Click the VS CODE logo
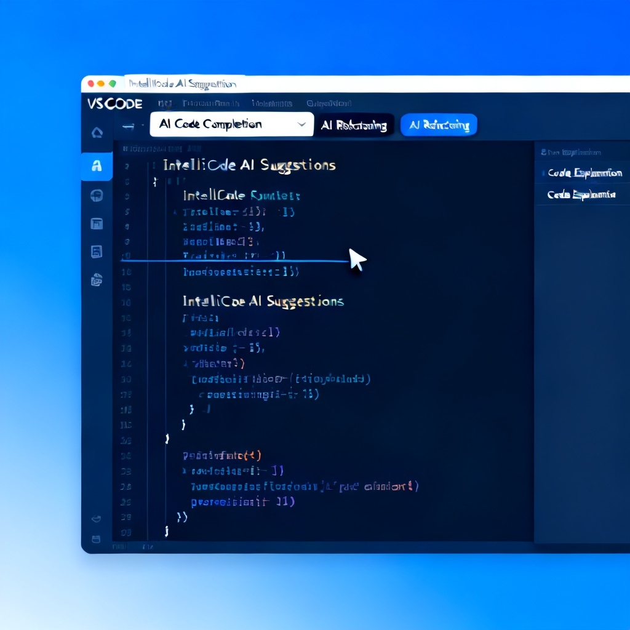The image size is (630, 630). pos(115,104)
